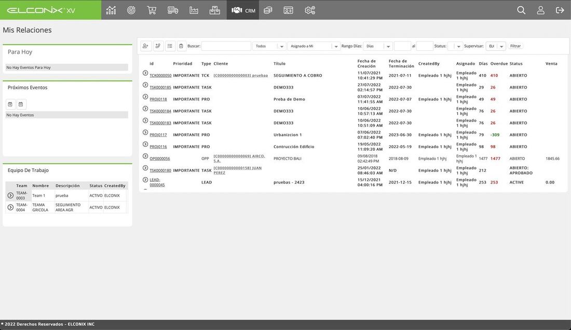The height and width of the screenshot is (330, 571).
Task: Sort by Prioridad column header
Action: pyautogui.click(x=182, y=64)
